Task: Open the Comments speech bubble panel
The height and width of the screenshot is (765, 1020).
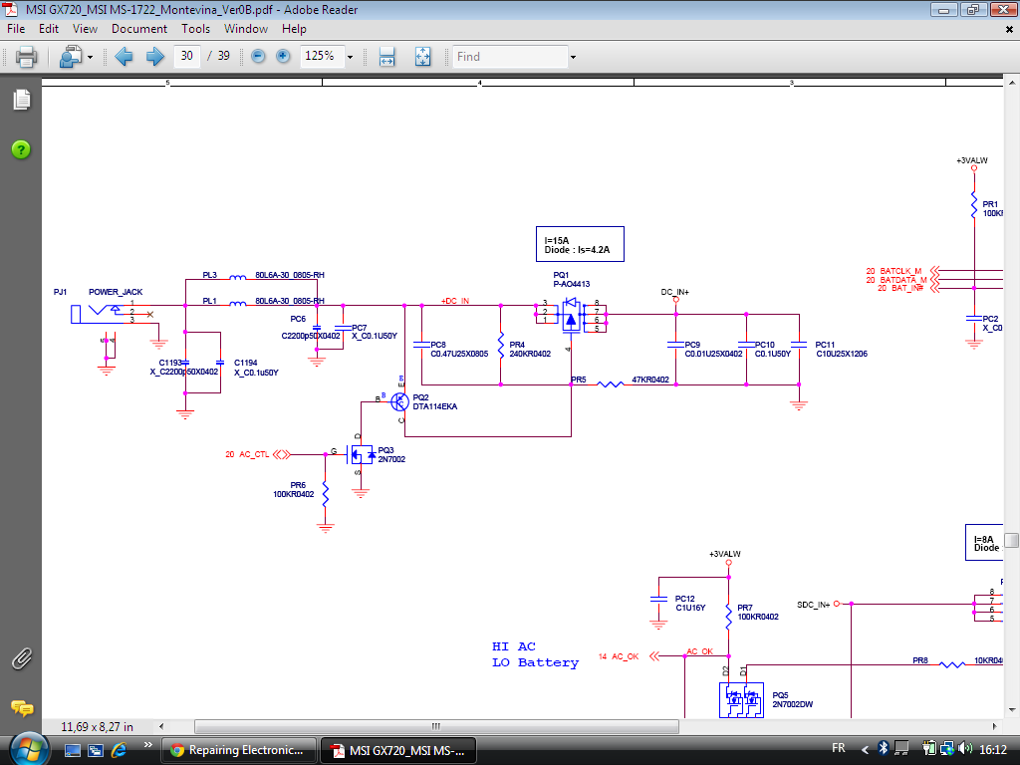Action: click(22, 708)
